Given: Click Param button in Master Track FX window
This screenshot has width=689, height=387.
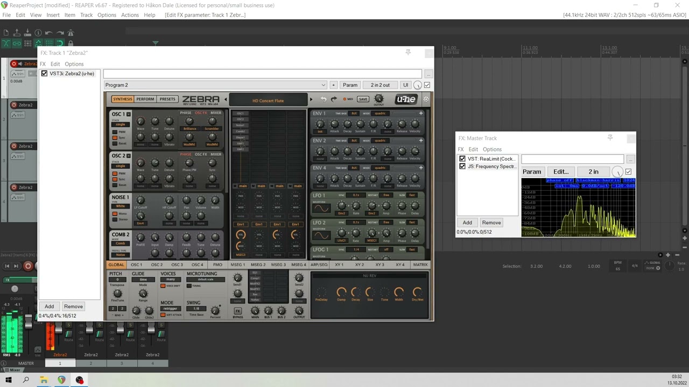Looking at the screenshot, I should click(x=532, y=172).
